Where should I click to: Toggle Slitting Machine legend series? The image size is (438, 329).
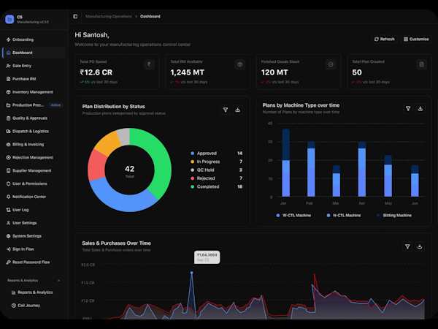394,216
